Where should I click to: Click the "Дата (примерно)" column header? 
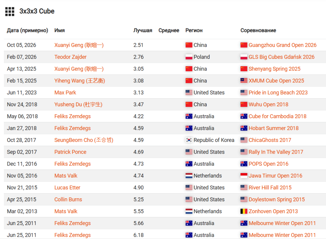point(27,30)
